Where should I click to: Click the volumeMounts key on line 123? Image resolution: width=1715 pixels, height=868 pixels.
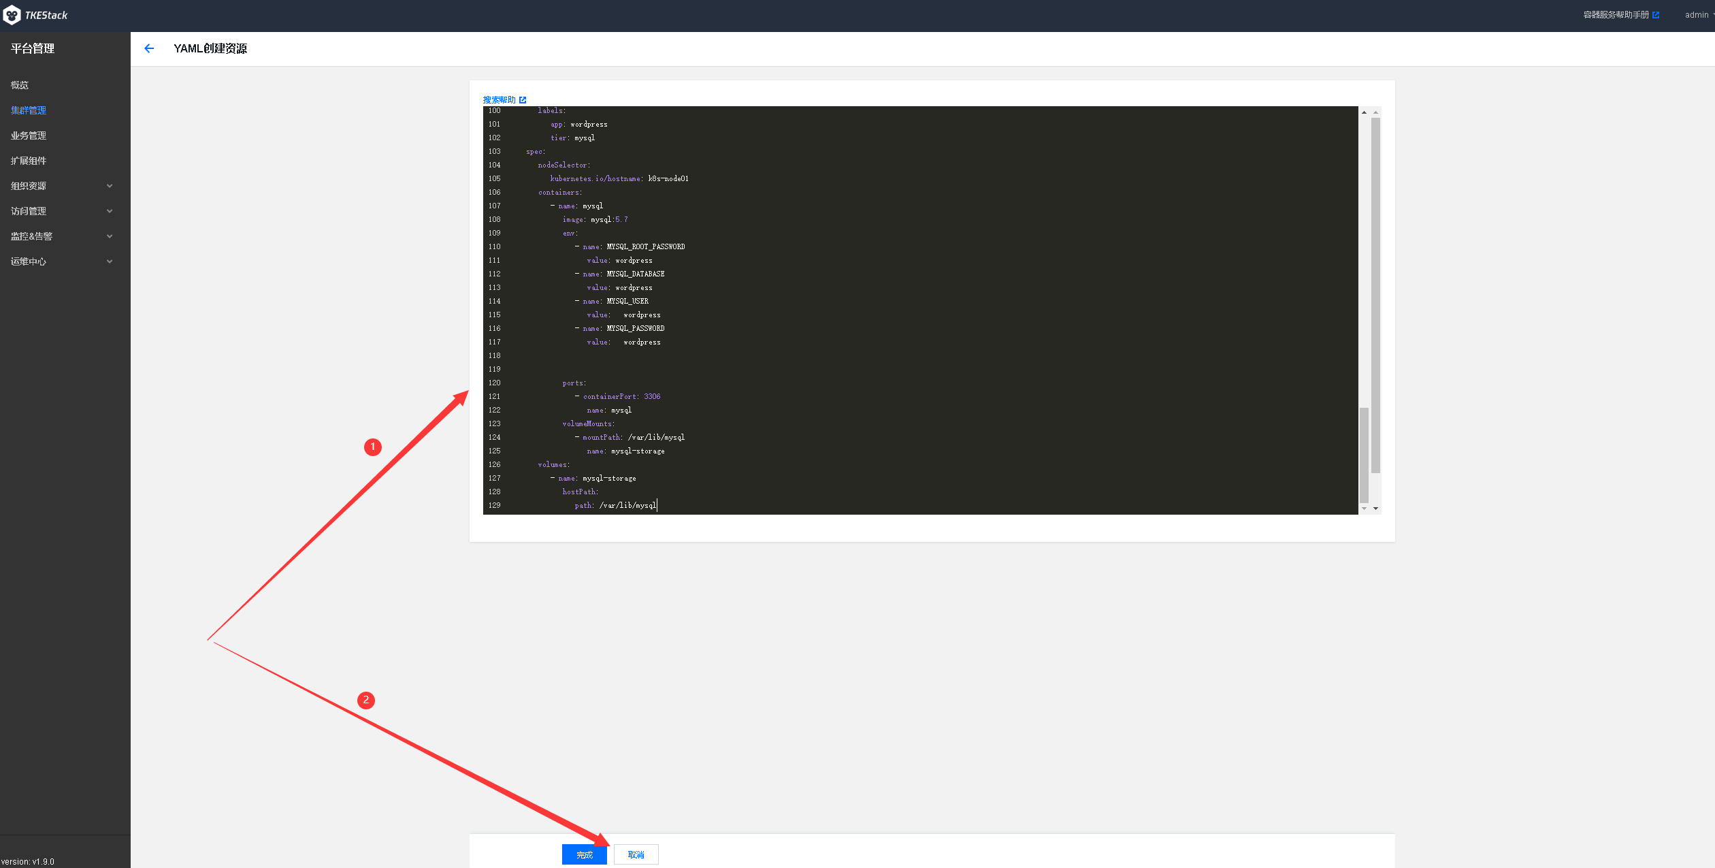click(589, 423)
